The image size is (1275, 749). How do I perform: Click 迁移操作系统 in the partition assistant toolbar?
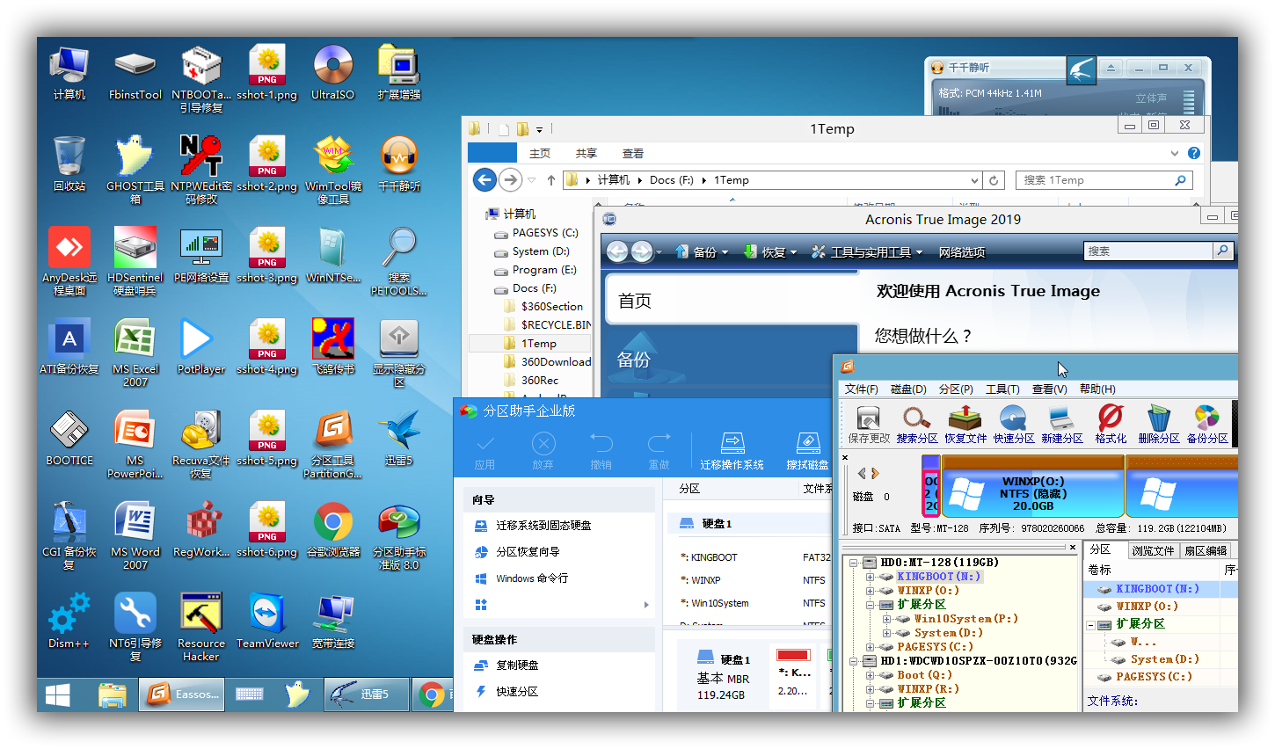(732, 451)
